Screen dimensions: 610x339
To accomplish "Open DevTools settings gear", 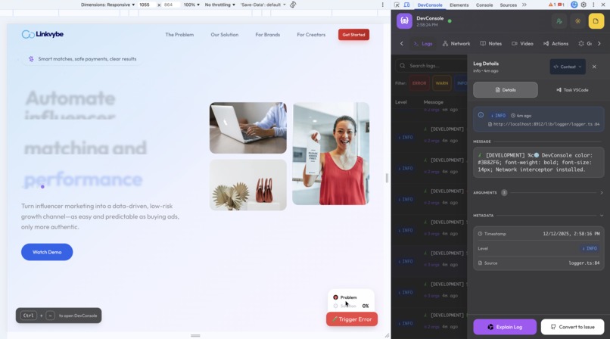I will (584, 5).
